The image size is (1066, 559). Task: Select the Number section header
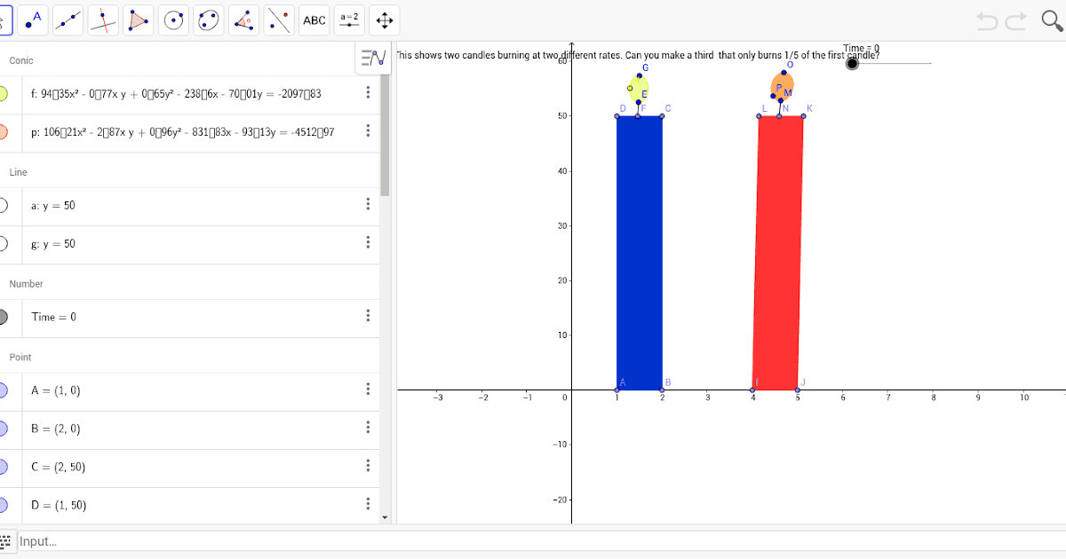[26, 284]
